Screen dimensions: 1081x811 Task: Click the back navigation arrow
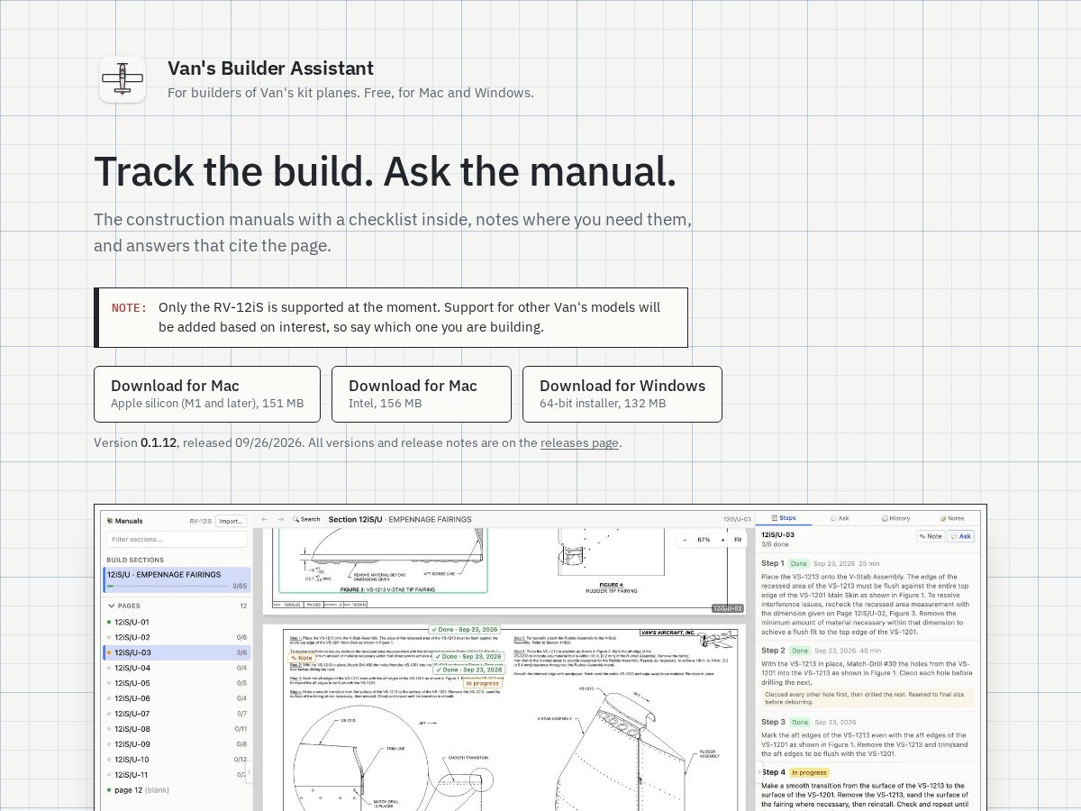pyautogui.click(x=265, y=519)
